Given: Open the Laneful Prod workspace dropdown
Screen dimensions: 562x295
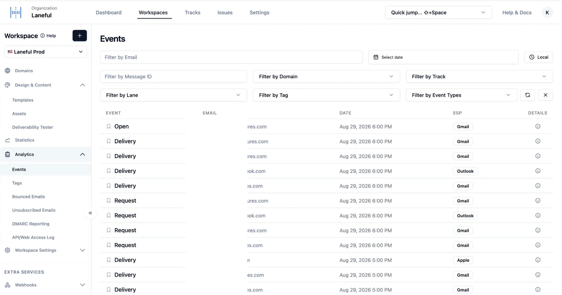Looking at the screenshot, I should [x=46, y=52].
